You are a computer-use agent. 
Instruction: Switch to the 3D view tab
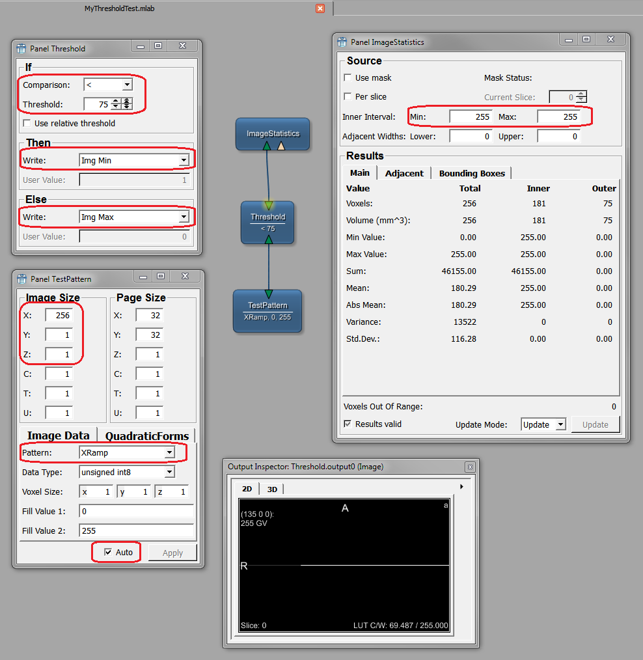coord(272,489)
